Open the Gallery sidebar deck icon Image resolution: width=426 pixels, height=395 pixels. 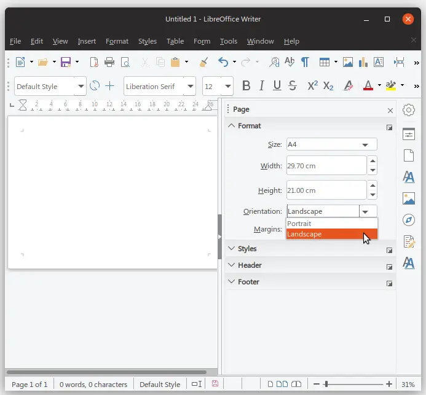click(409, 198)
